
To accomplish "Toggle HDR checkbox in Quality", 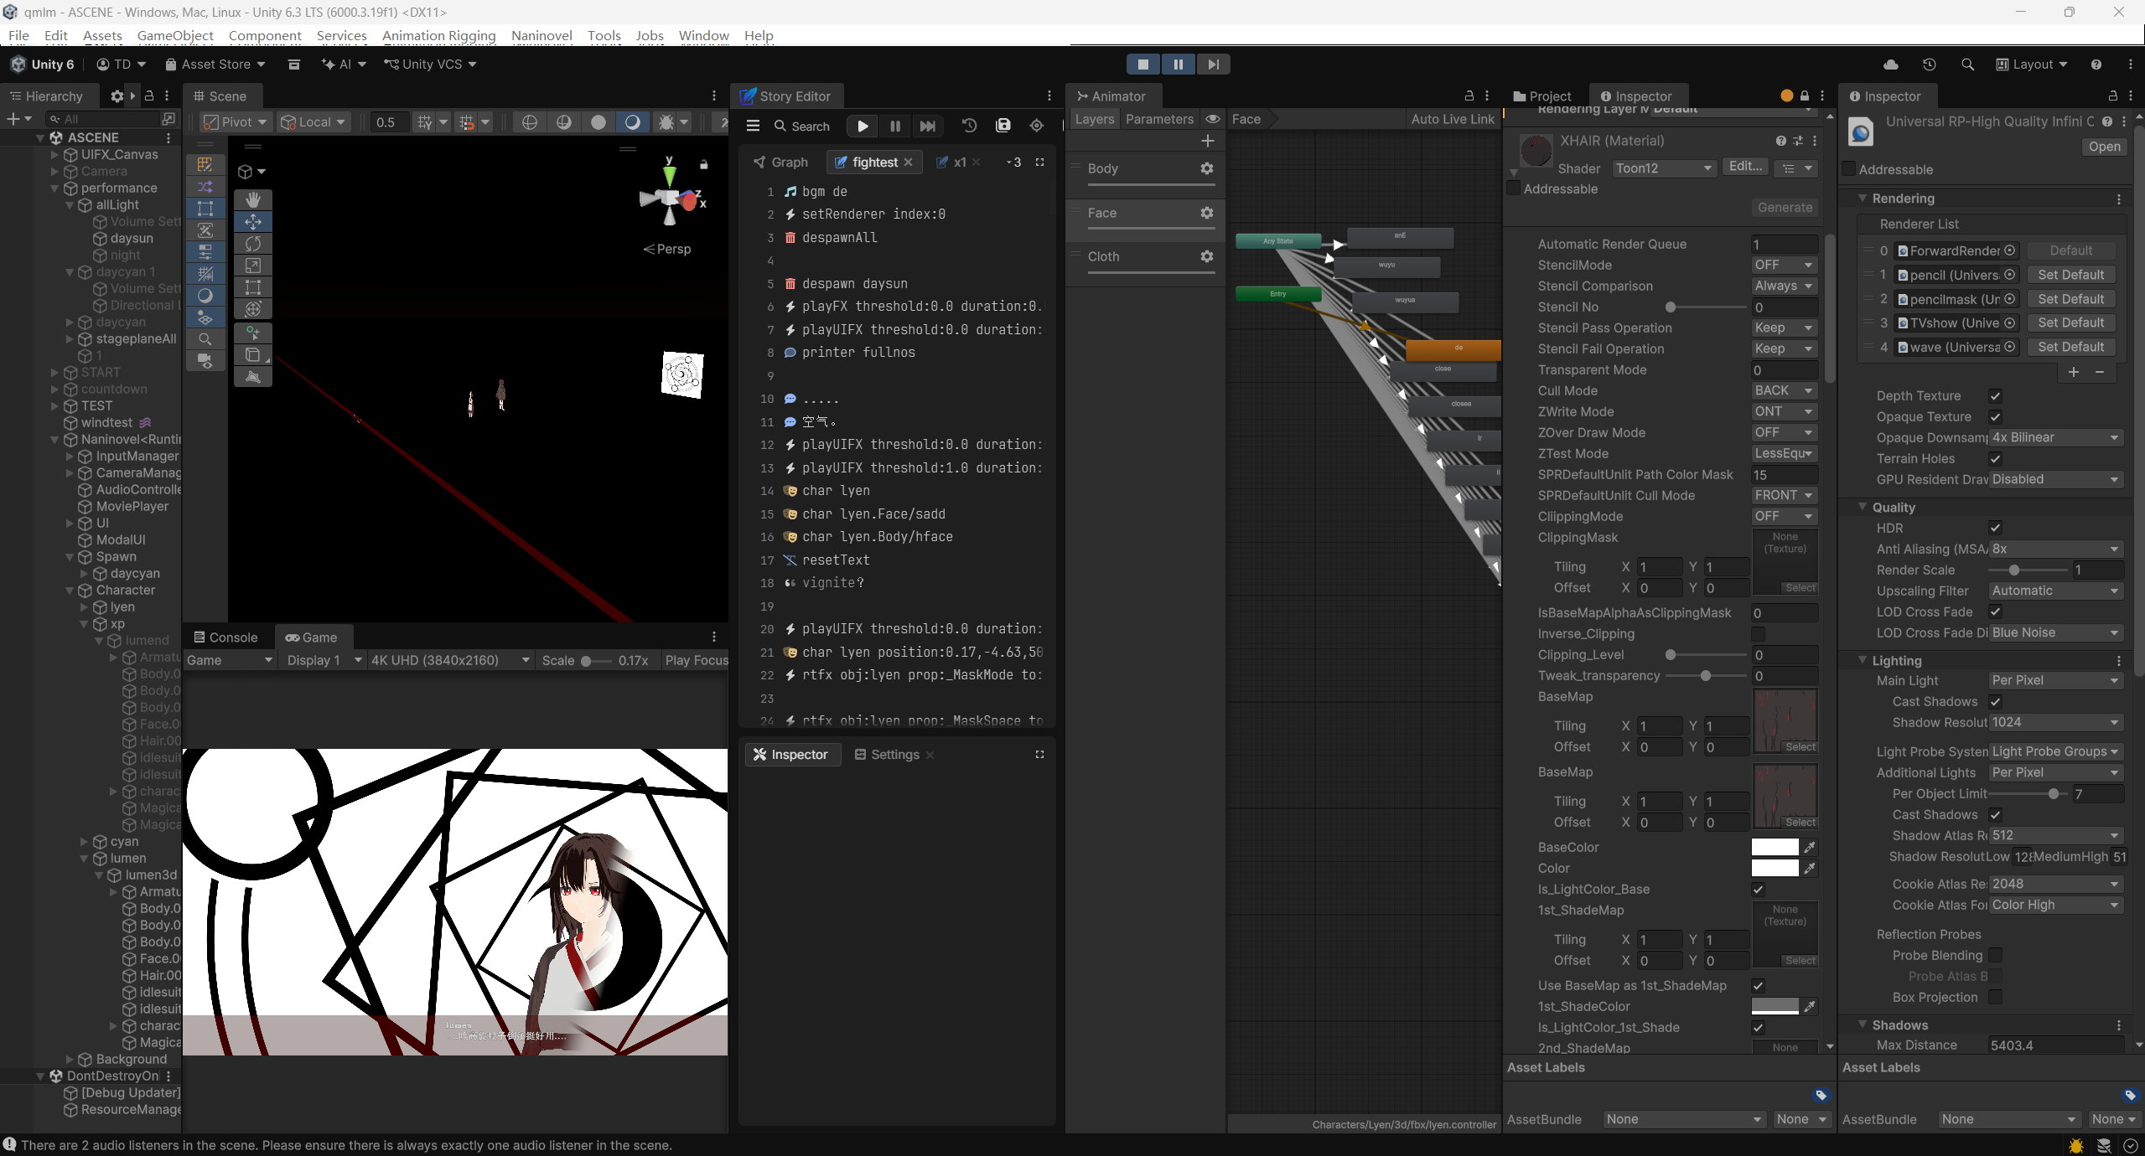I will [x=1995, y=528].
